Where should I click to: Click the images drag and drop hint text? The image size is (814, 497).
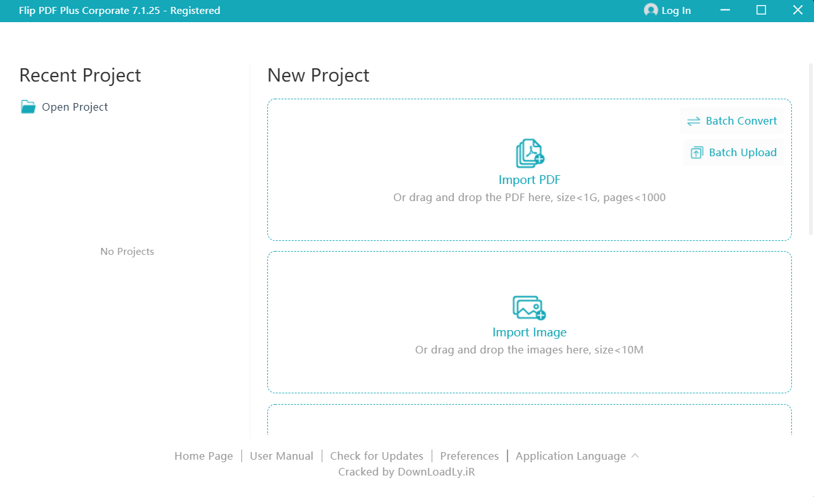(530, 350)
